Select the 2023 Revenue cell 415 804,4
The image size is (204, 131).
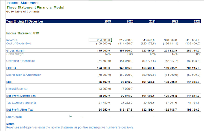point(193,40)
